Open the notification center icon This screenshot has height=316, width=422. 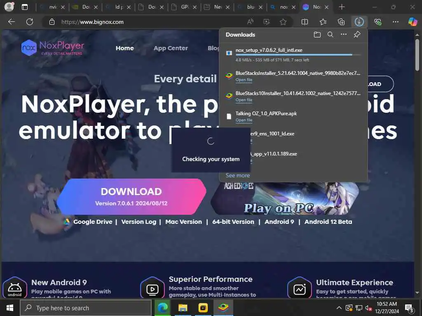pyautogui.click(x=409, y=308)
